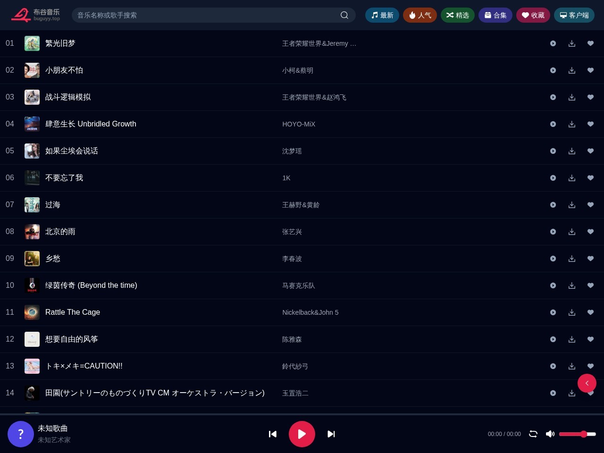Play 绿茵传奇 (Beyond the time)
The image size is (604, 453).
(x=553, y=285)
